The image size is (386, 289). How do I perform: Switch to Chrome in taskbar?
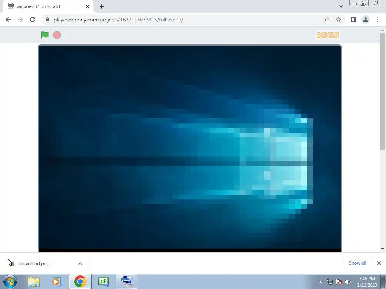click(80, 281)
